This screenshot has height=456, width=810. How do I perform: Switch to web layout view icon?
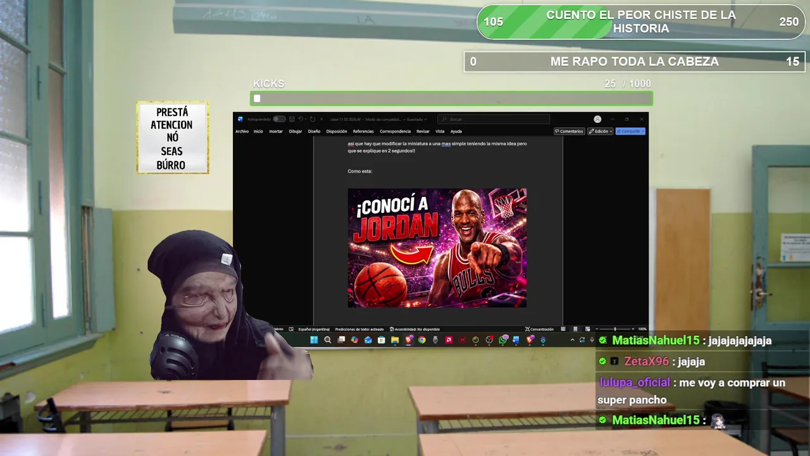(587, 329)
